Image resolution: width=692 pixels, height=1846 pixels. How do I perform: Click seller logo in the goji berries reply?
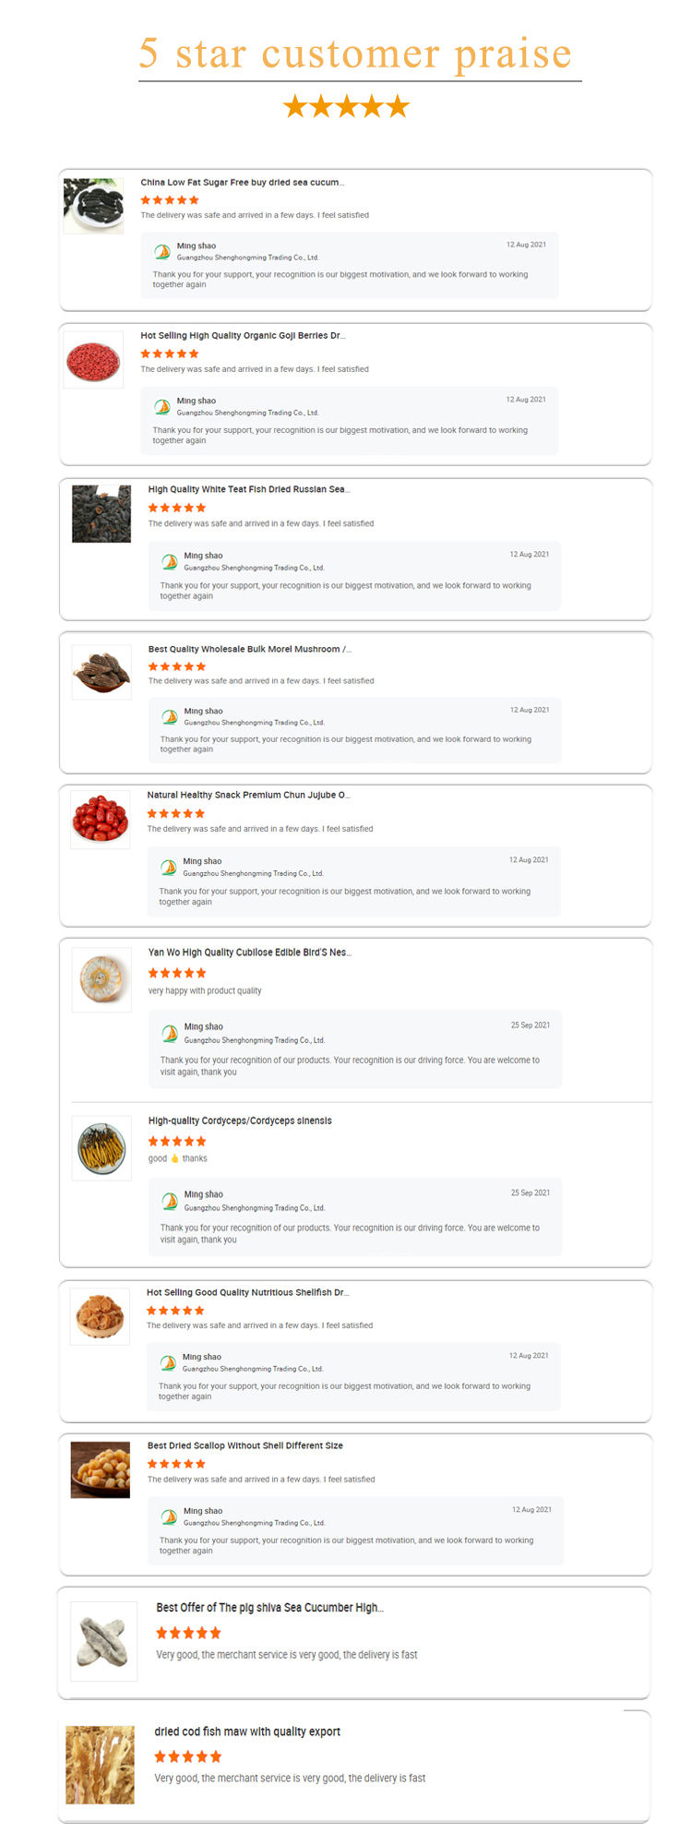[x=162, y=406]
